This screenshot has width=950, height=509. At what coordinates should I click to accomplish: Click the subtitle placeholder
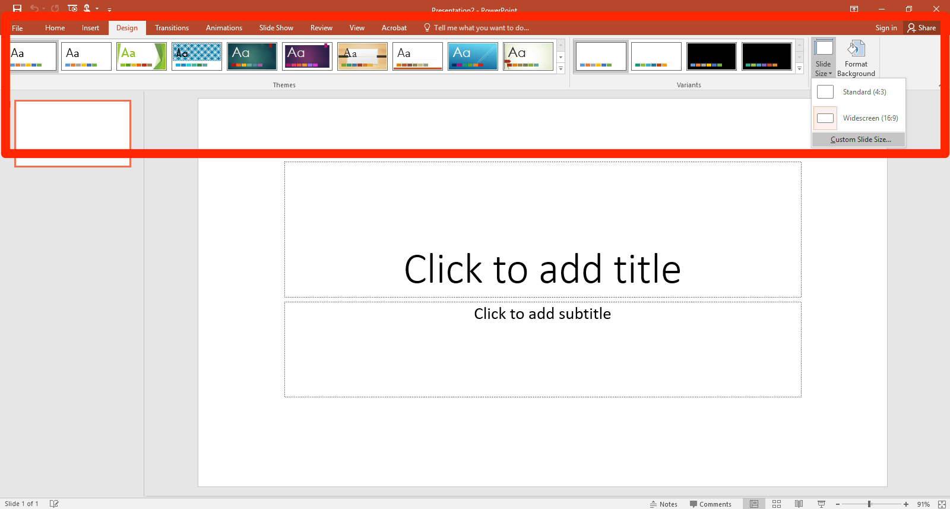click(543, 349)
